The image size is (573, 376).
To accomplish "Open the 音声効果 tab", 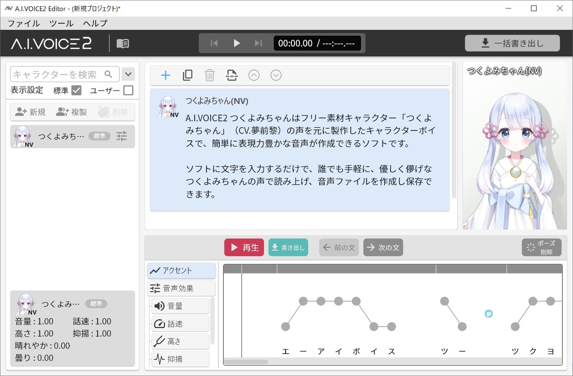I will pos(181,288).
